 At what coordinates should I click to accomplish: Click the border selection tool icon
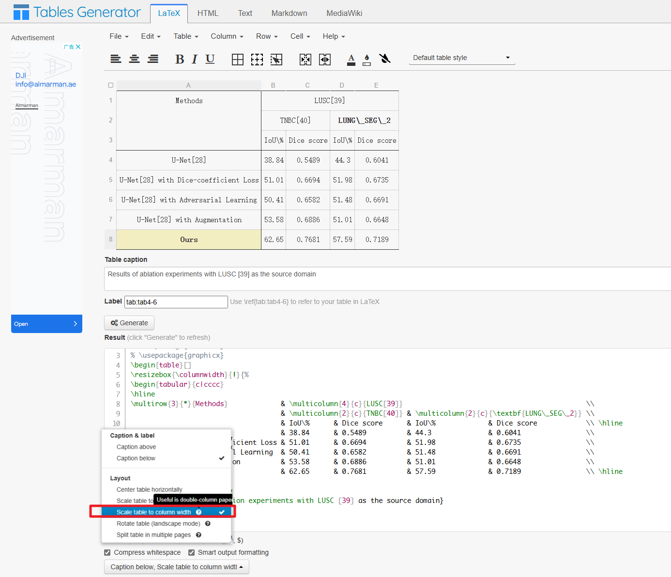click(276, 60)
